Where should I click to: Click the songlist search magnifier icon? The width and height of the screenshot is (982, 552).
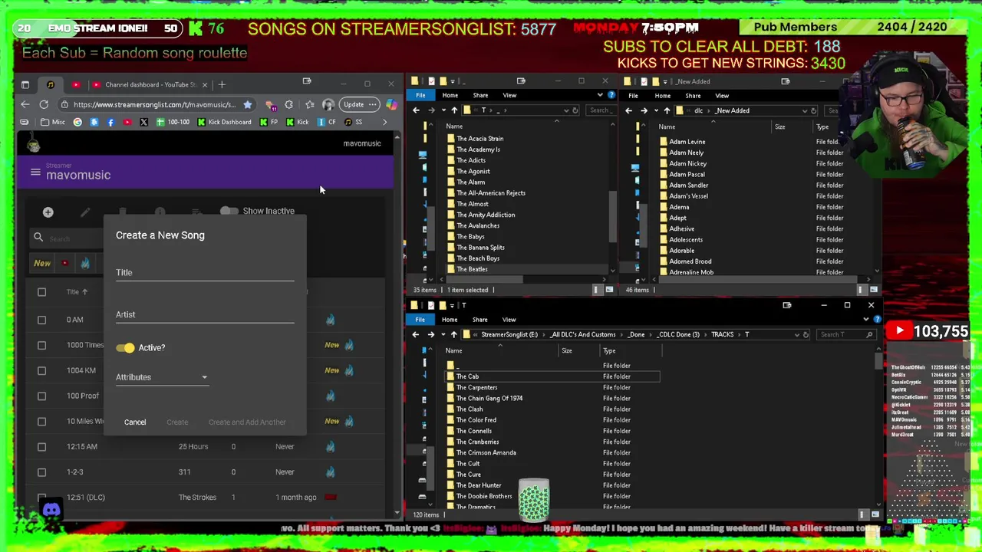[38, 238]
